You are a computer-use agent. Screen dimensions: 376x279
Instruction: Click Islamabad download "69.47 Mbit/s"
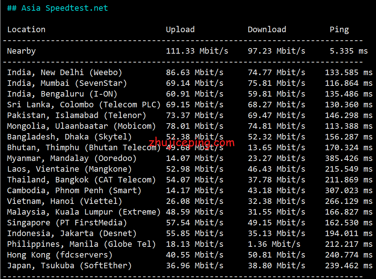tap(276, 115)
